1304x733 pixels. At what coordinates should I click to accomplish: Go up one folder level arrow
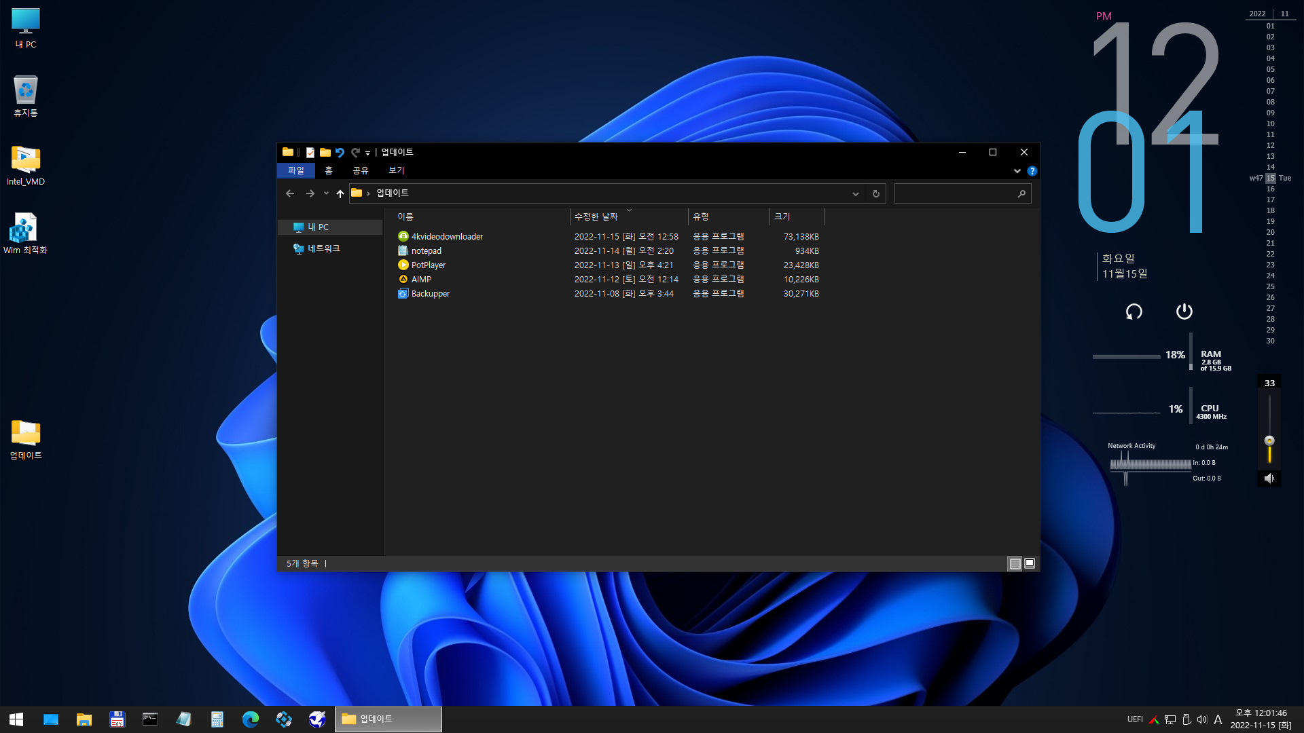tap(340, 193)
